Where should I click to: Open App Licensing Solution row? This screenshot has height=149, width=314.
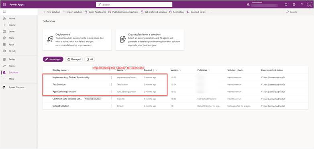coord(64,91)
